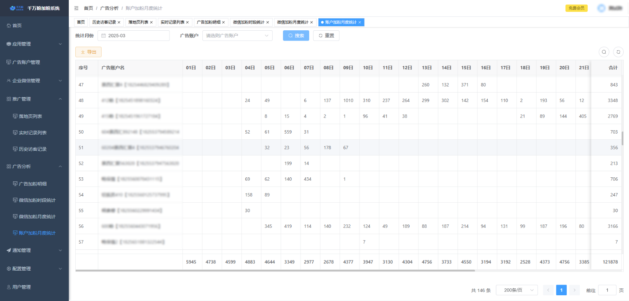Click the round refresh table icon

tap(618, 52)
